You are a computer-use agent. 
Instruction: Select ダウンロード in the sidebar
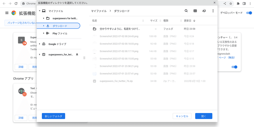click(58, 26)
